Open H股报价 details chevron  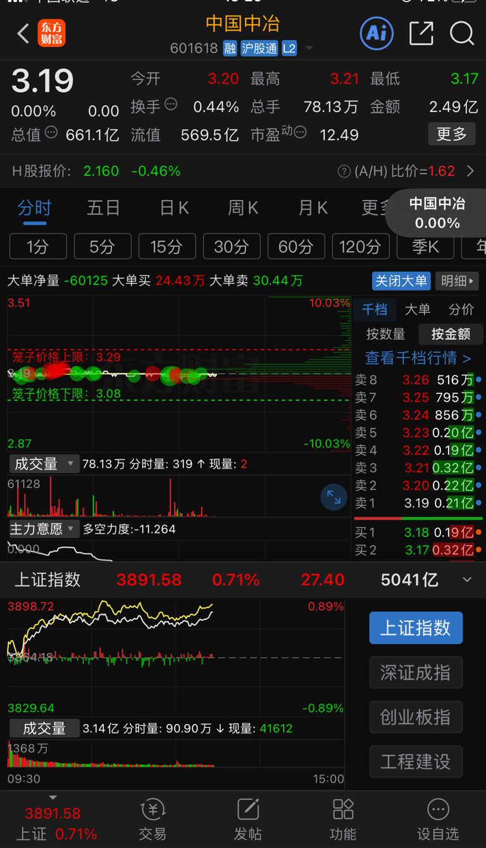pyautogui.click(x=470, y=171)
